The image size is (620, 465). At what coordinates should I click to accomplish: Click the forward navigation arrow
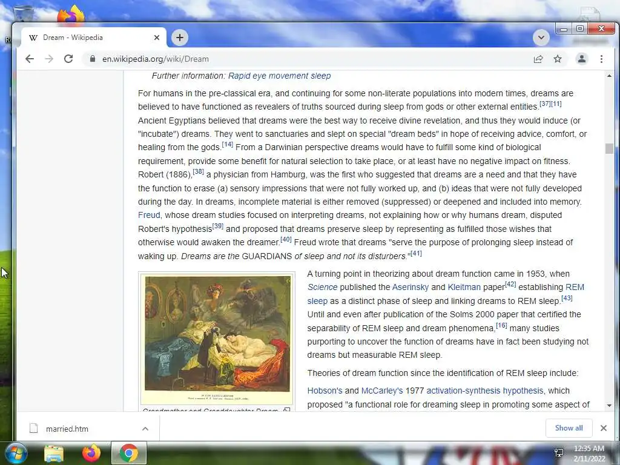[x=49, y=59]
